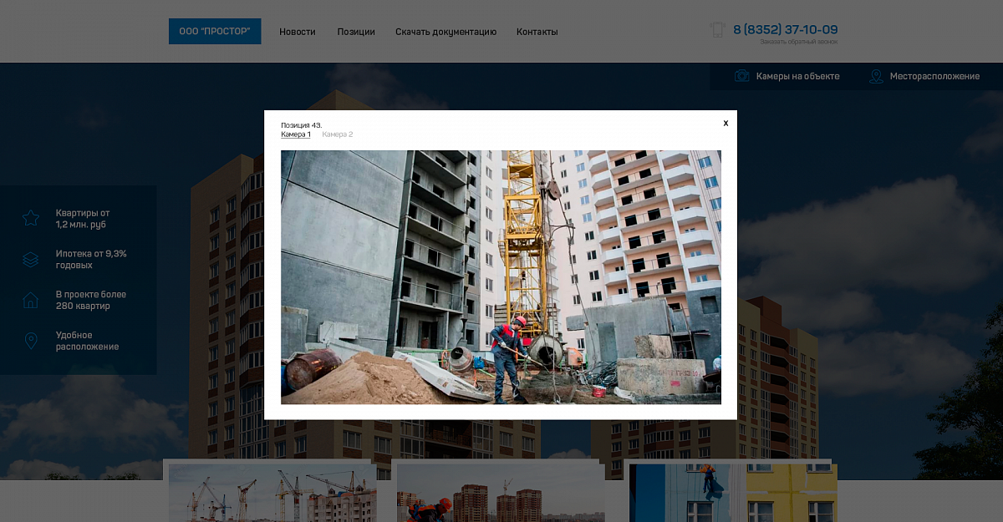This screenshot has width=1003, height=522.
Task: Click the star icon beside Квартиры от
Action: [31, 219]
